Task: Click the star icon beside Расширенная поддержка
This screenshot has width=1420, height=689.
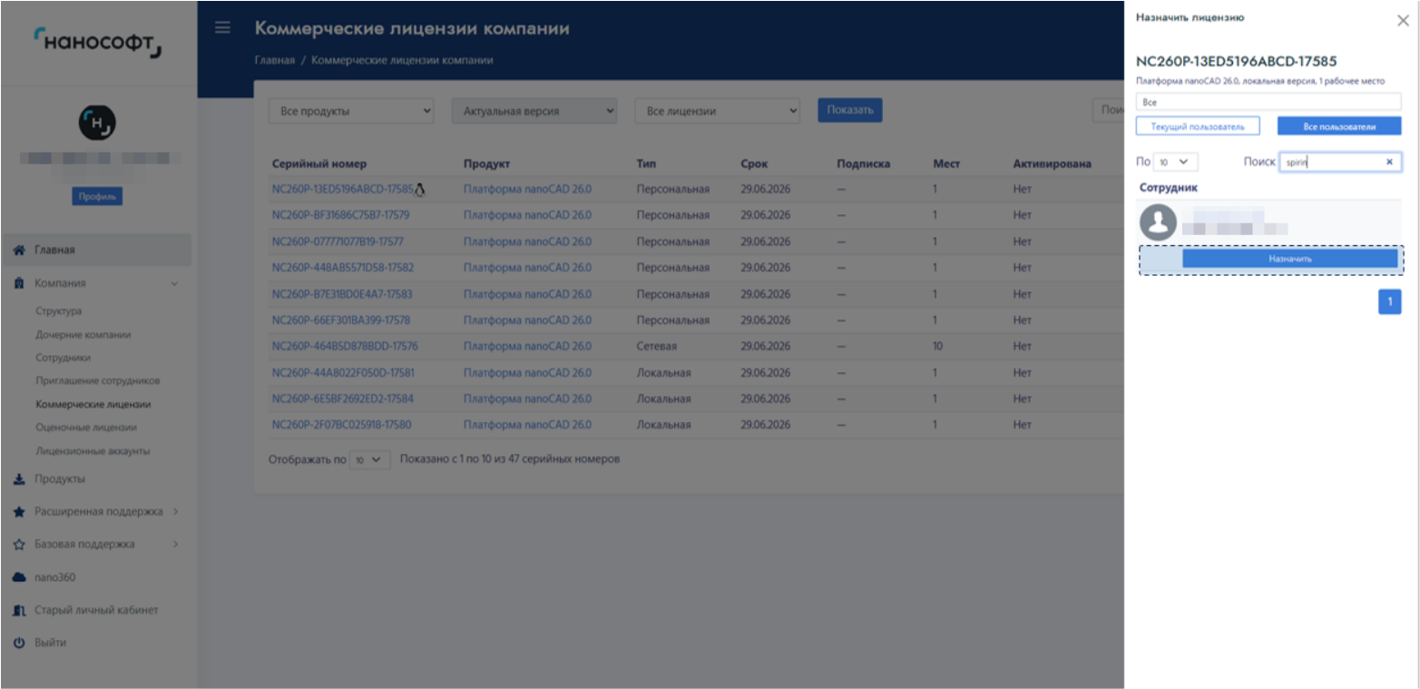Action: (19, 512)
